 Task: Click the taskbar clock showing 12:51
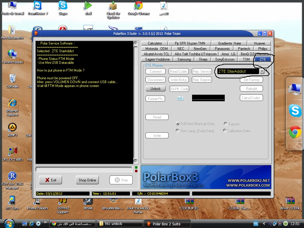point(295,224)
